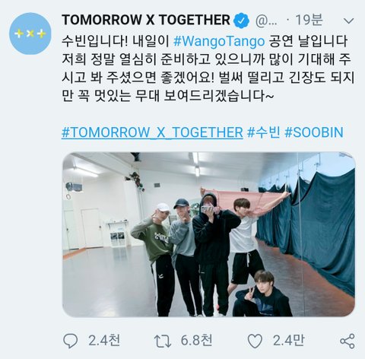
Task: Open the TXT profile avatar
Action: click(x=30, y=33)
